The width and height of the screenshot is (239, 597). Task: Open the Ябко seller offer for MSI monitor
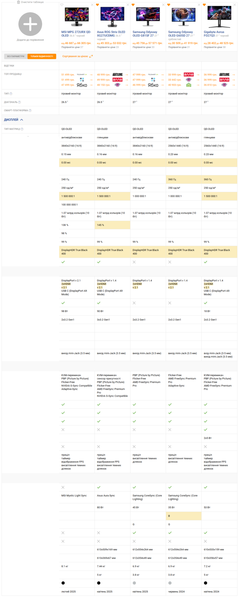point(82,85)
